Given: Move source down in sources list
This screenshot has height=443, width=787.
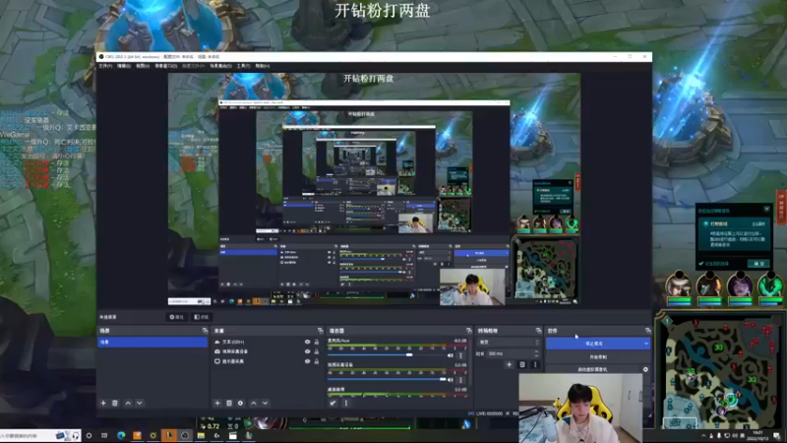Looking at the screenshot, I should (265, 403).
